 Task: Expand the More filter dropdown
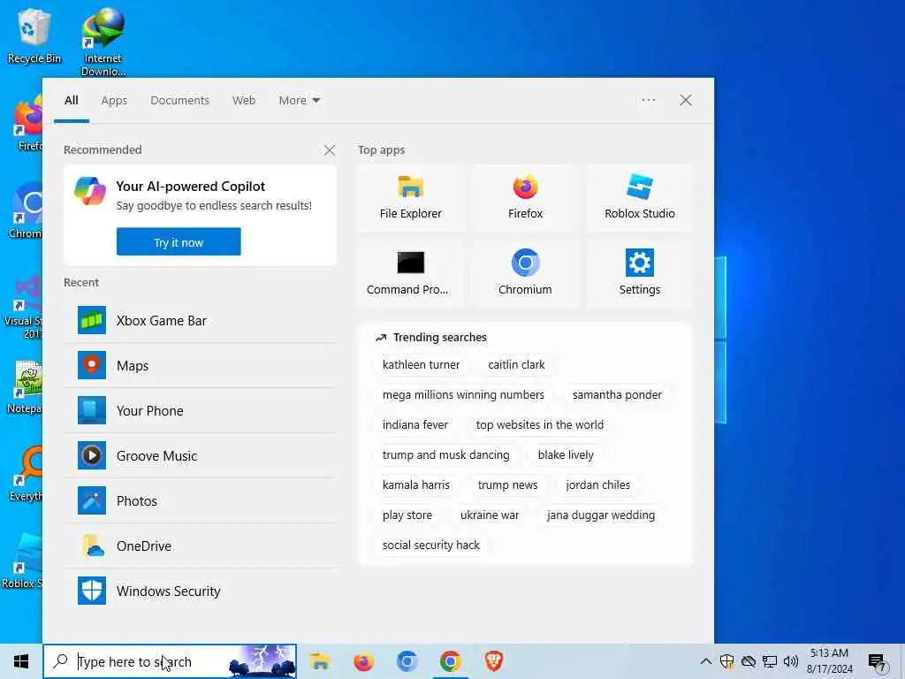pyautogui.click(x=299, y=101)
